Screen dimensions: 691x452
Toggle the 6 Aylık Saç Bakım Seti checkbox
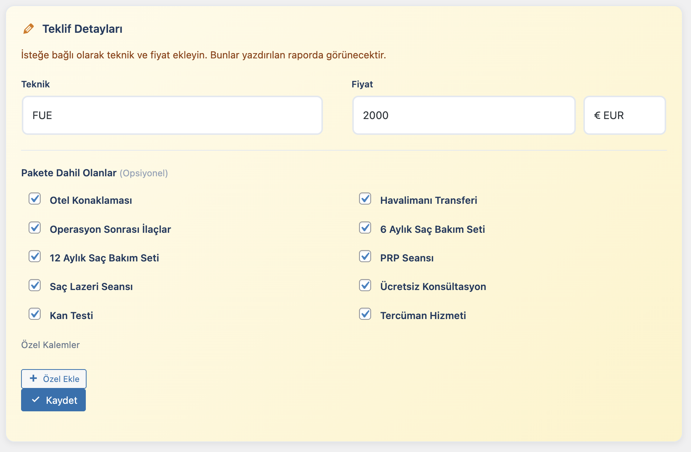pyautogui.click(x=365, y=228)
